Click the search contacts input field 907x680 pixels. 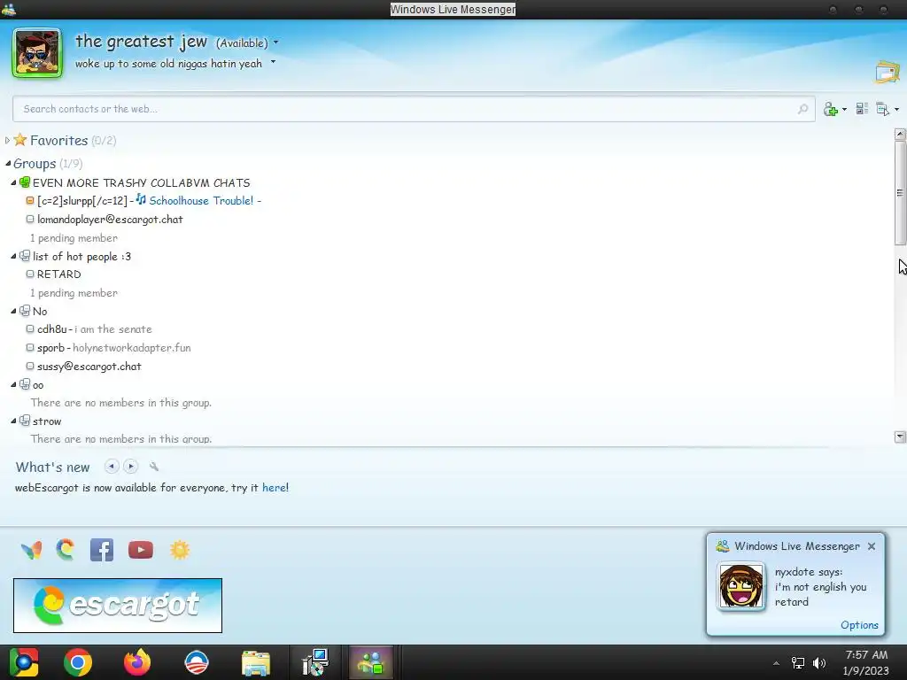click(414, 109)
